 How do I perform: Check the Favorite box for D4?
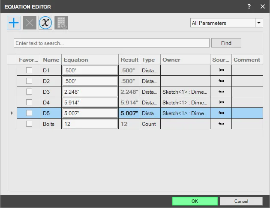point(29,102)
